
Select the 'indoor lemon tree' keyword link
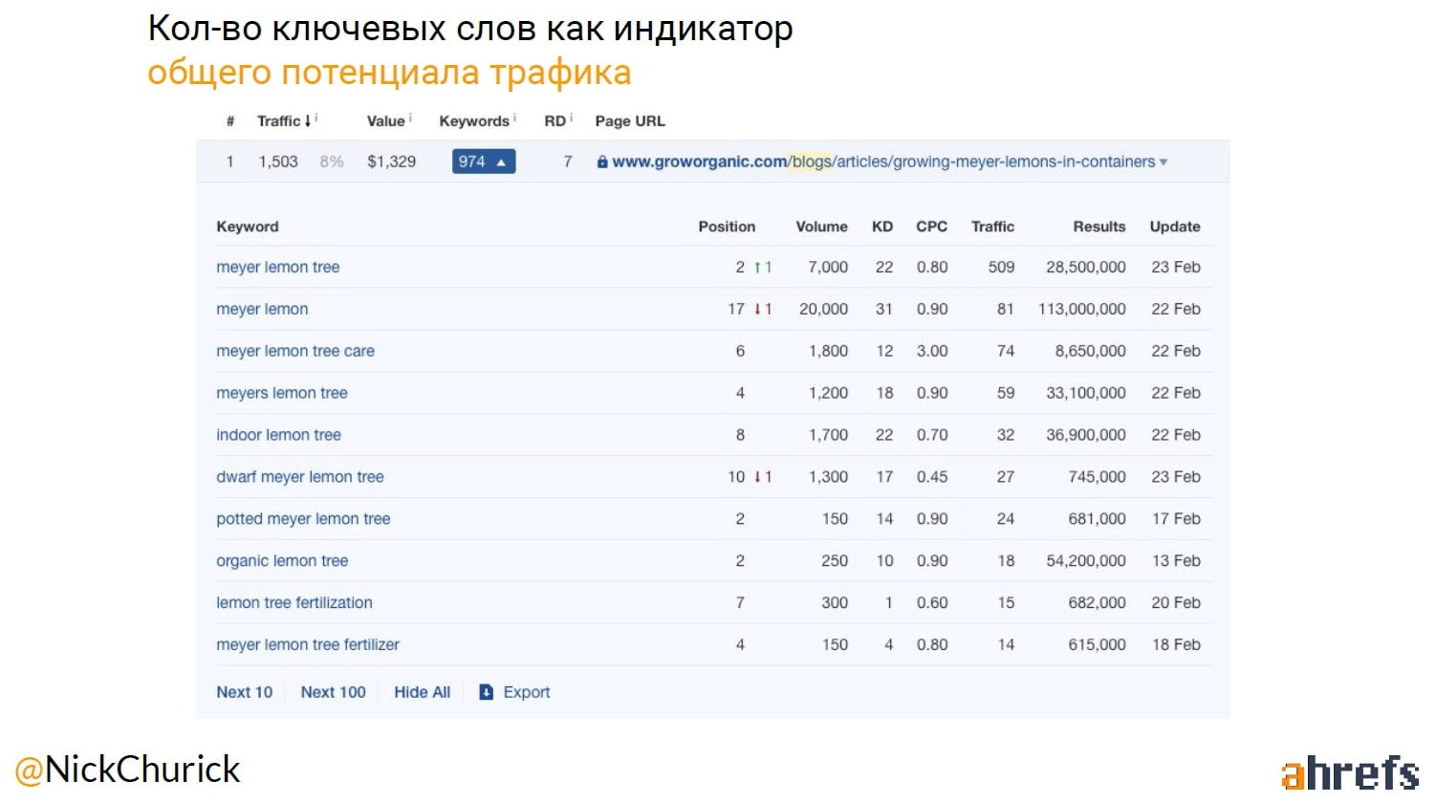(x=278, y=435)
